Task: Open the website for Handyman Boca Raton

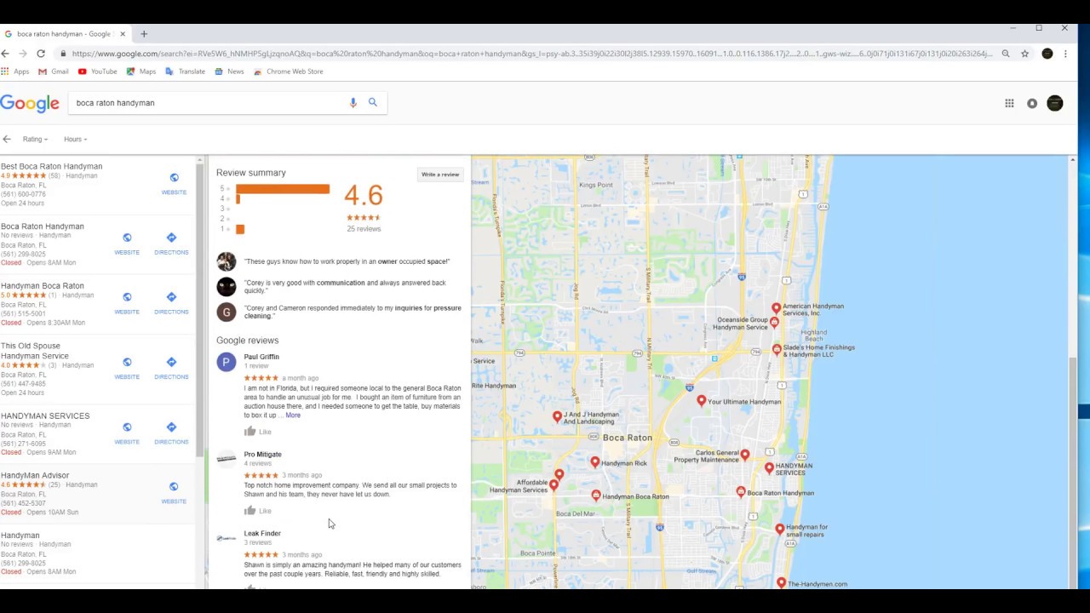Action: 127,304
